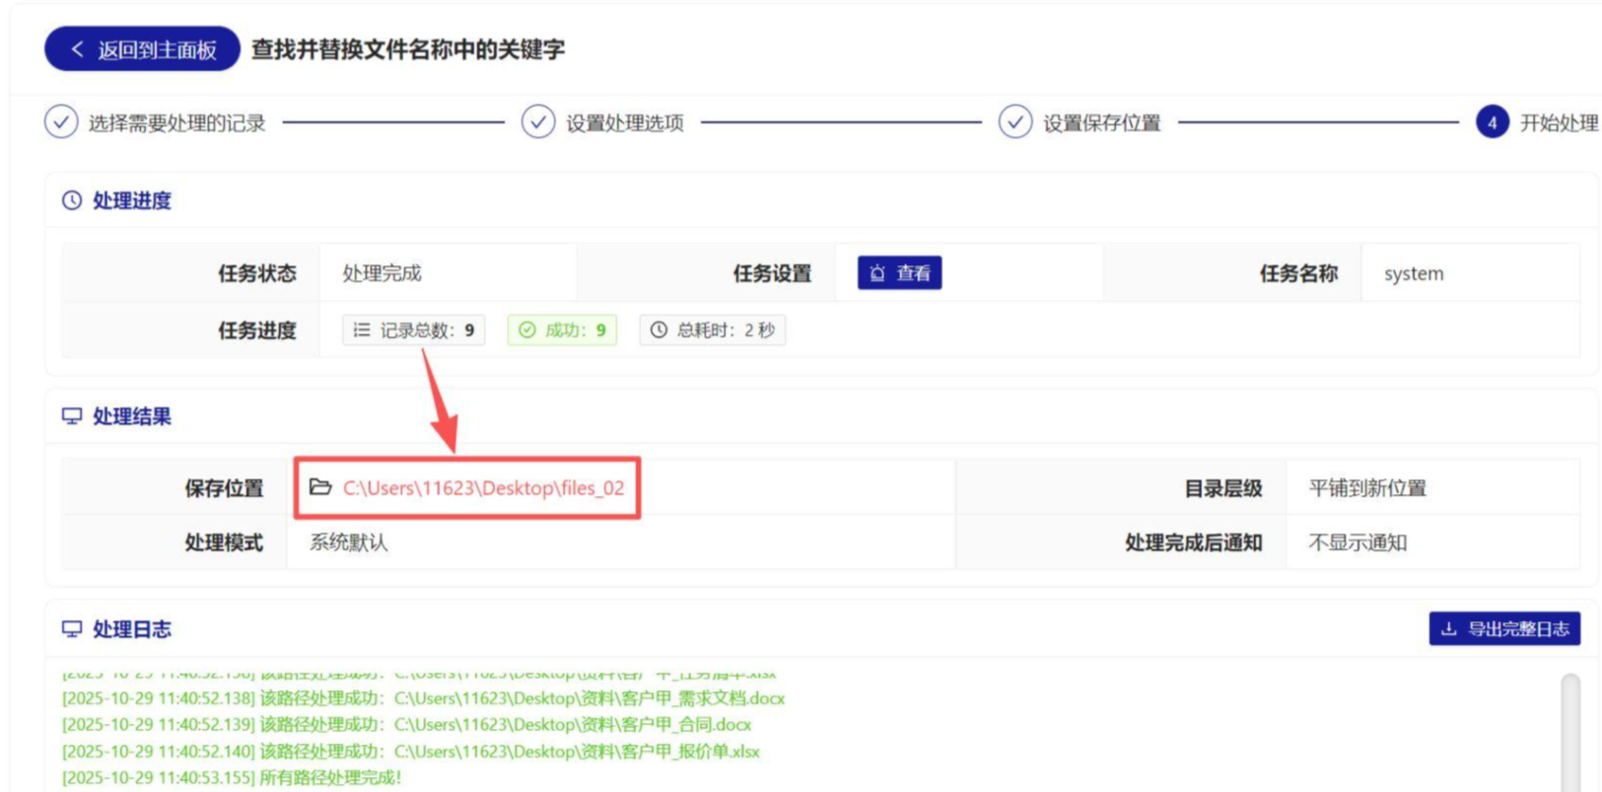Click step 设置保存位置 checkmark icon
This screenshot has height=792, width=1602.
tap(1015, 122)
